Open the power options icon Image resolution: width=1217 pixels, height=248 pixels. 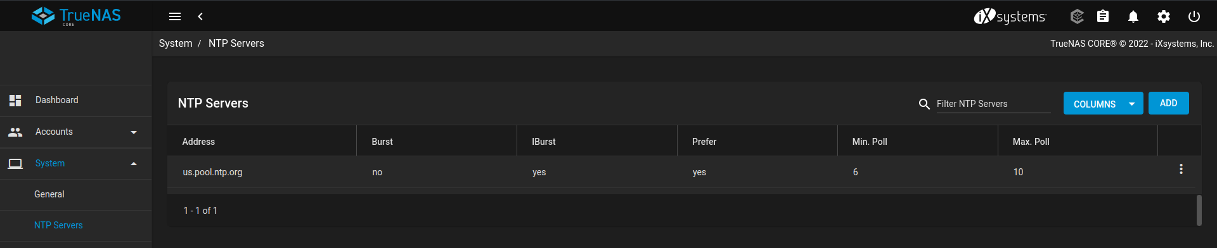coord(1194,16)
